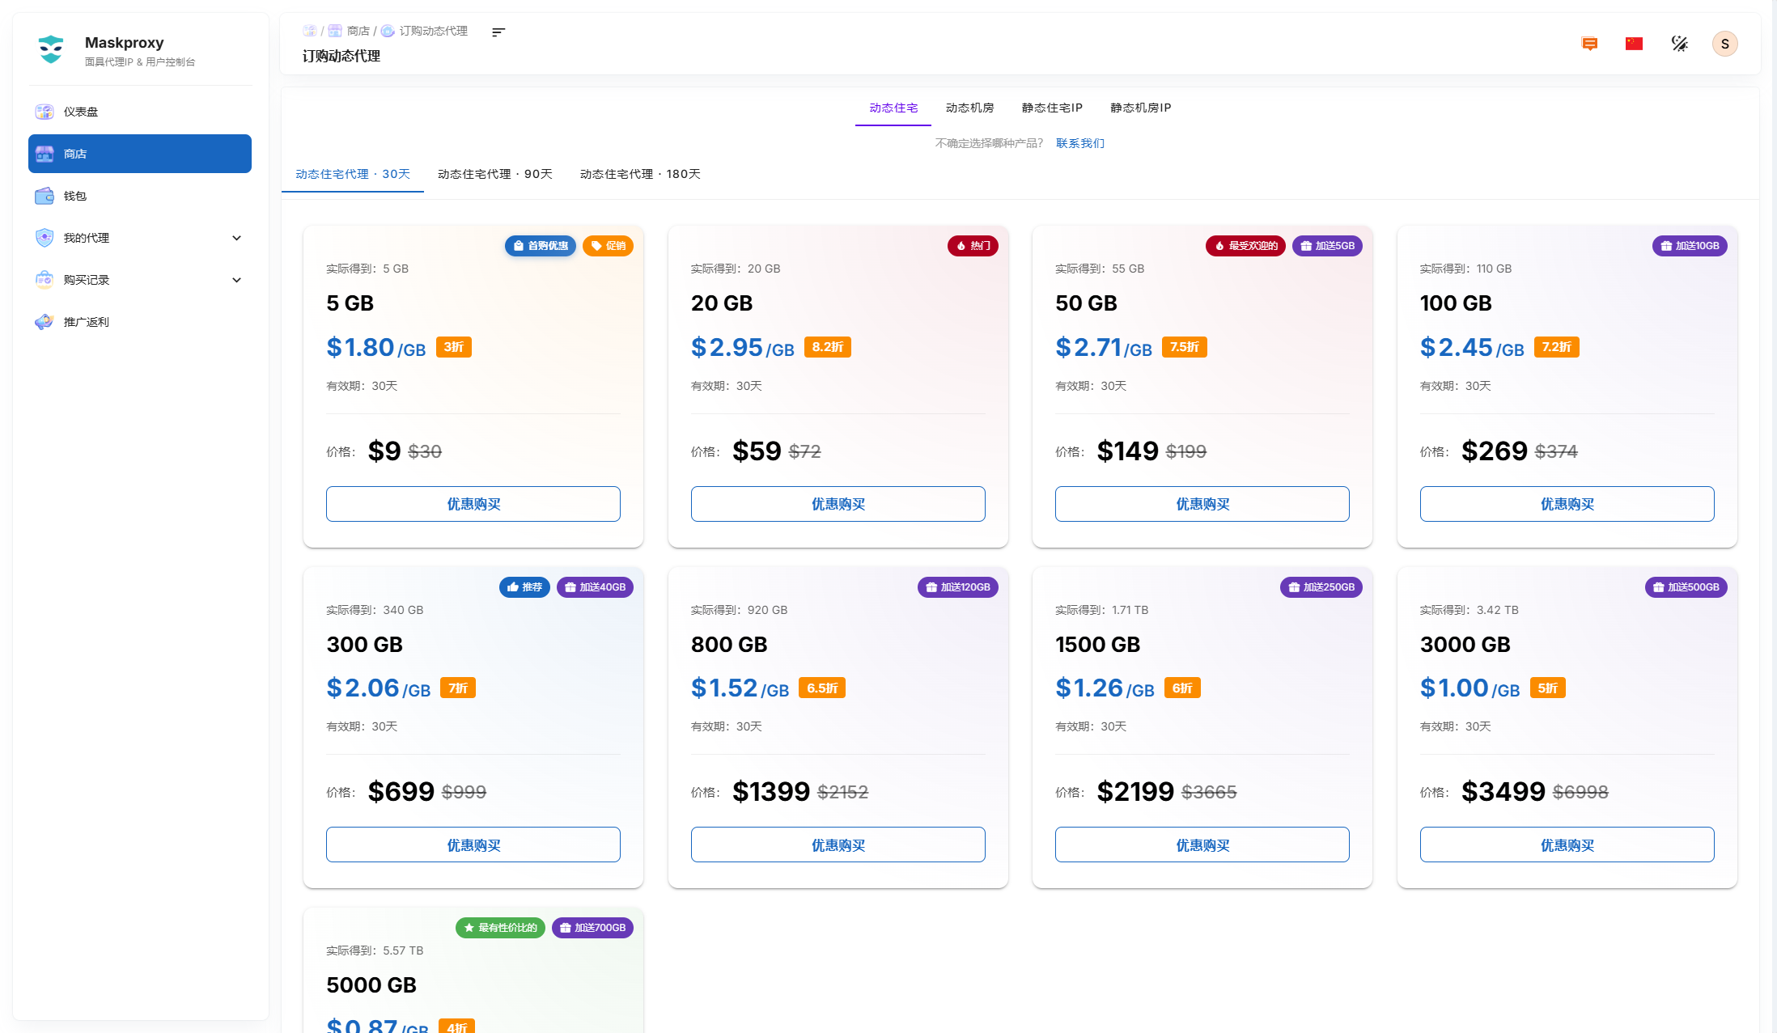Click the 7.5折 discount tag
The height and width of the screenshot is (1033, 1777).
click(1185, 347)
